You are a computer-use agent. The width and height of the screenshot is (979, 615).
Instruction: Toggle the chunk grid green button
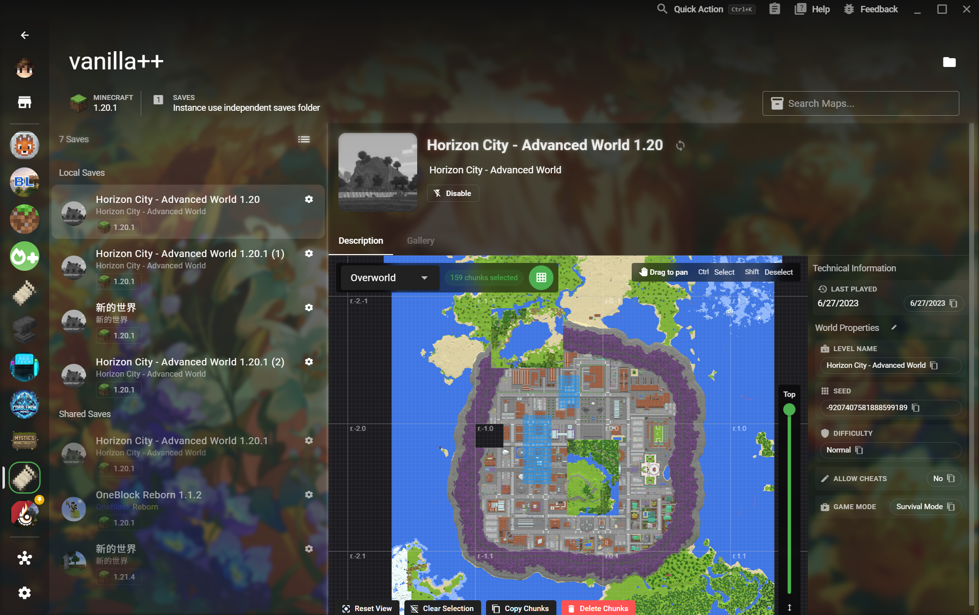(x=541, y=278)
